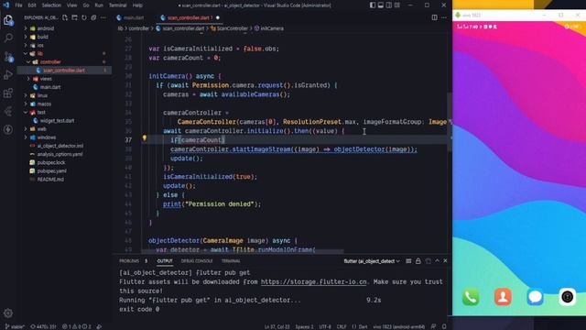Click the notifications bell in the status bar
Image resolution: width=586 pixels, height=330 pixels.
coord(444,326)
